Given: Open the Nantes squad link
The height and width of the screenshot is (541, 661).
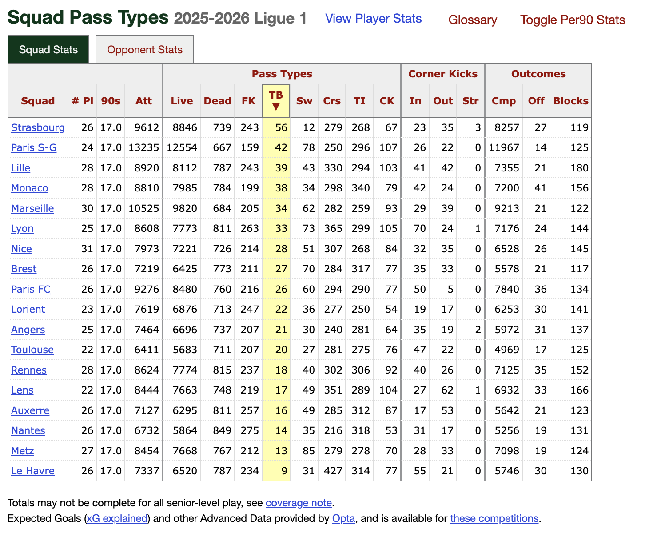Looking at the screenshot, I should click(x=28, y=431).
